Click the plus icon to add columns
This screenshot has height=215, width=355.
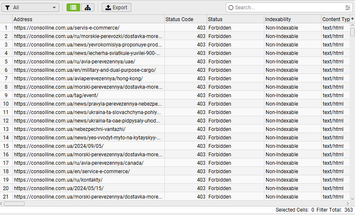[x=352, y=19]
